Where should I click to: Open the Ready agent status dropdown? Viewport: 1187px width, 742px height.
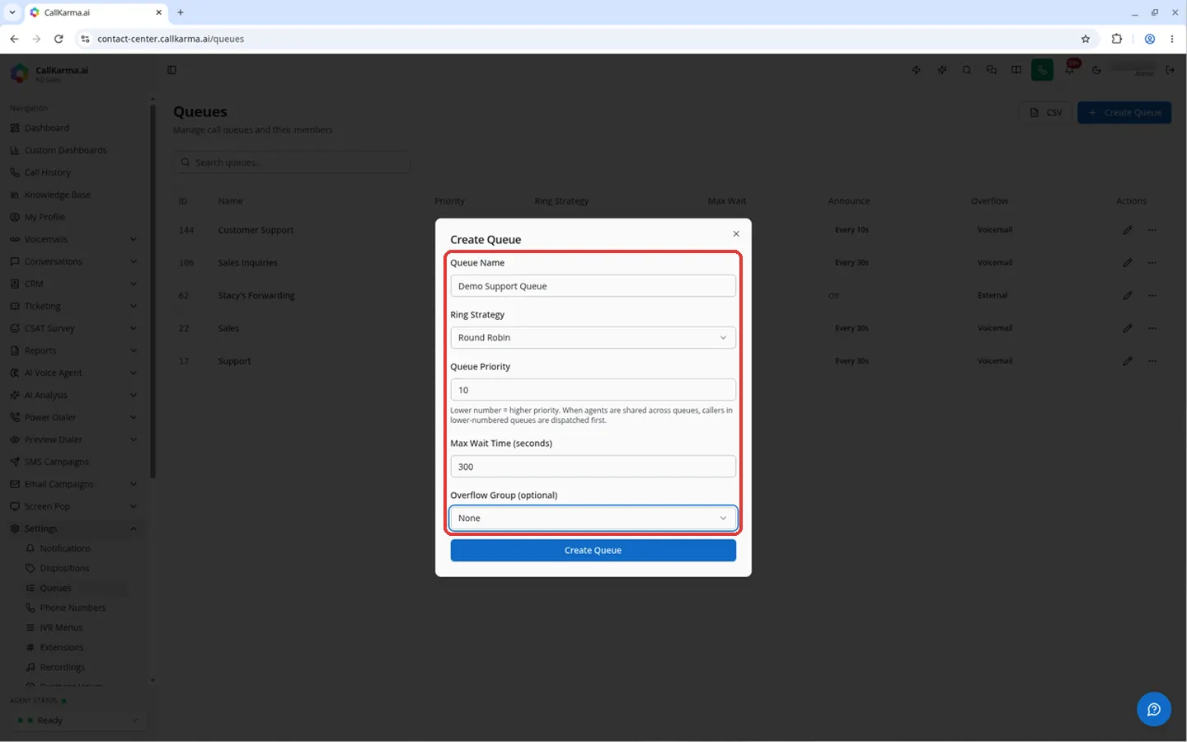tap(78, 721)
